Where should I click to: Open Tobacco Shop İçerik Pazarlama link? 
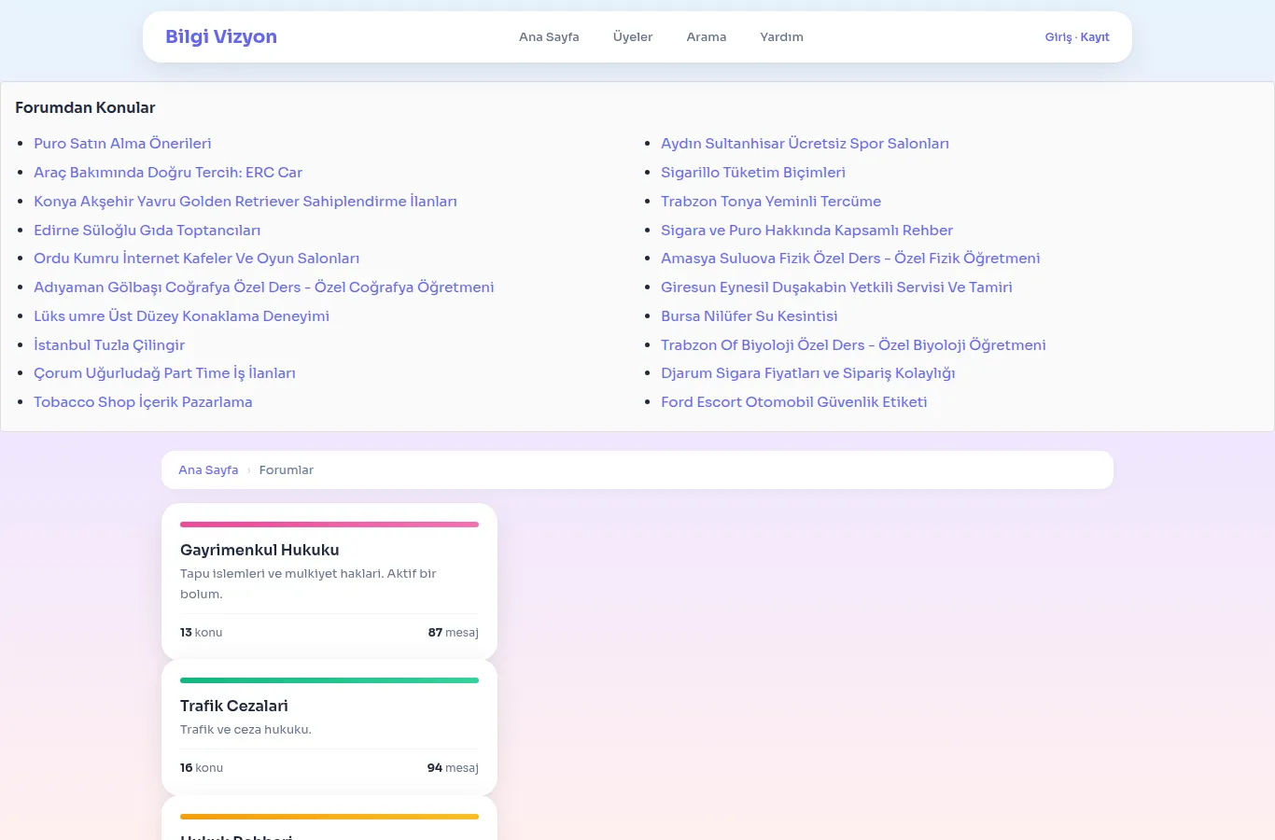tap(143, 402)
